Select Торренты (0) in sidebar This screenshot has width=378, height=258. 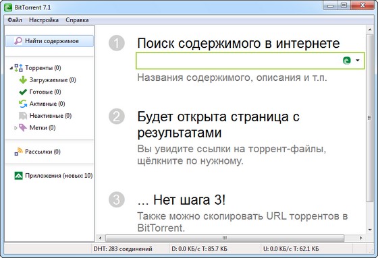[43, 68]
